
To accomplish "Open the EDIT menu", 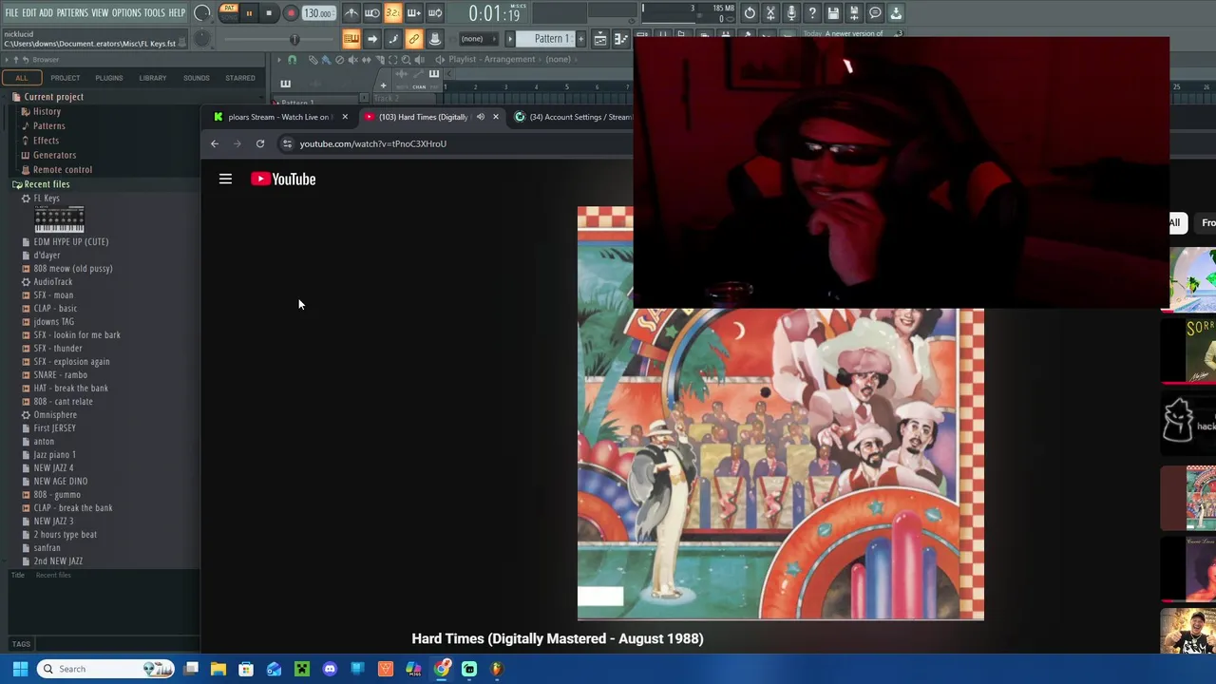I will pyautogui.click(x=29, y=12).
